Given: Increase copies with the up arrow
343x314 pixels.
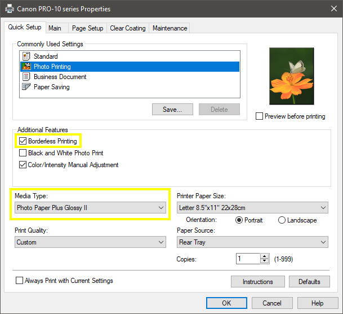Looking at the screenshot, I should [265, 256].
